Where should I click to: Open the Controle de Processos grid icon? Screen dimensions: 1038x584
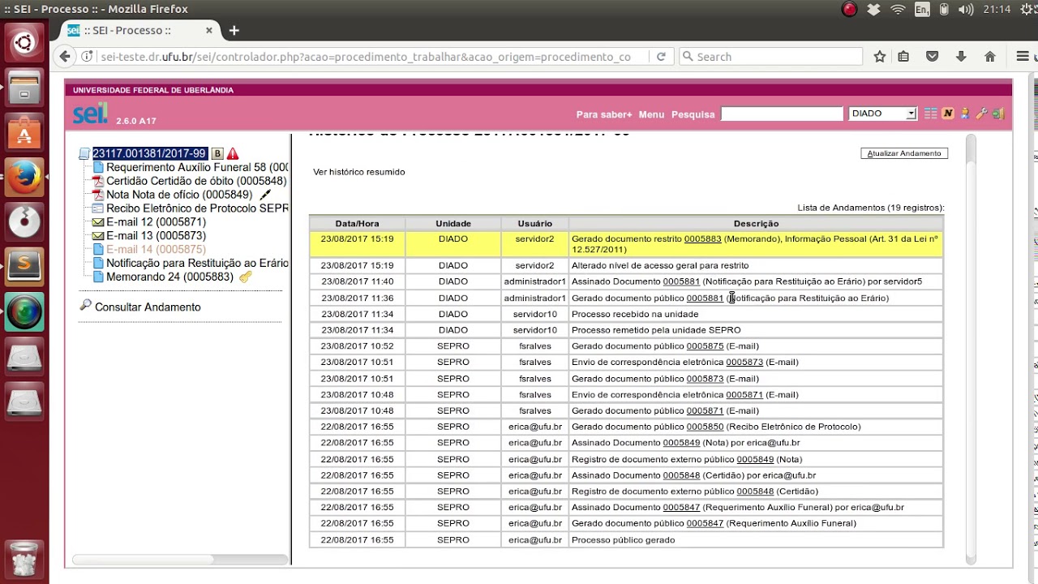(931, 114)
